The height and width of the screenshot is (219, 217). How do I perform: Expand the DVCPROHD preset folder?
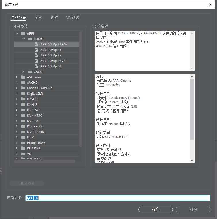pyautogui.click(x=17, y=132)
